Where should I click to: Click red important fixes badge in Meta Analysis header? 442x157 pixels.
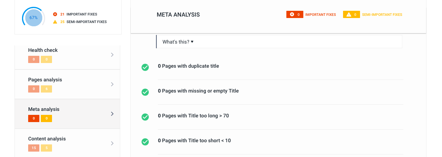tap(295, 15)
